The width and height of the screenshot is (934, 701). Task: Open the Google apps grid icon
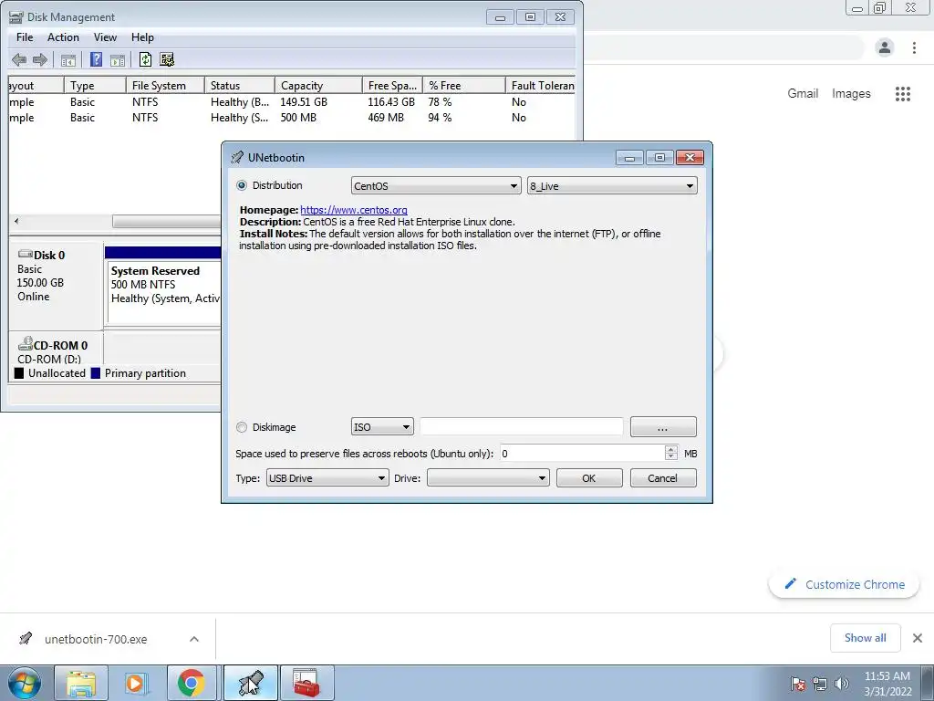pos(903,94)
